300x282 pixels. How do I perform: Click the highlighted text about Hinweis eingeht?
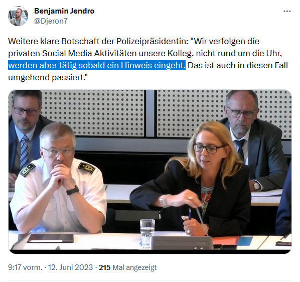click(97, 65)
